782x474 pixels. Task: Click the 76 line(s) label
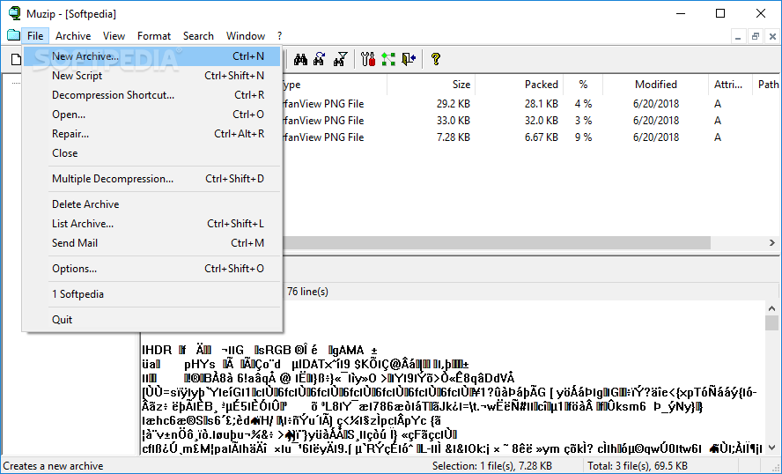pos(307,292)
